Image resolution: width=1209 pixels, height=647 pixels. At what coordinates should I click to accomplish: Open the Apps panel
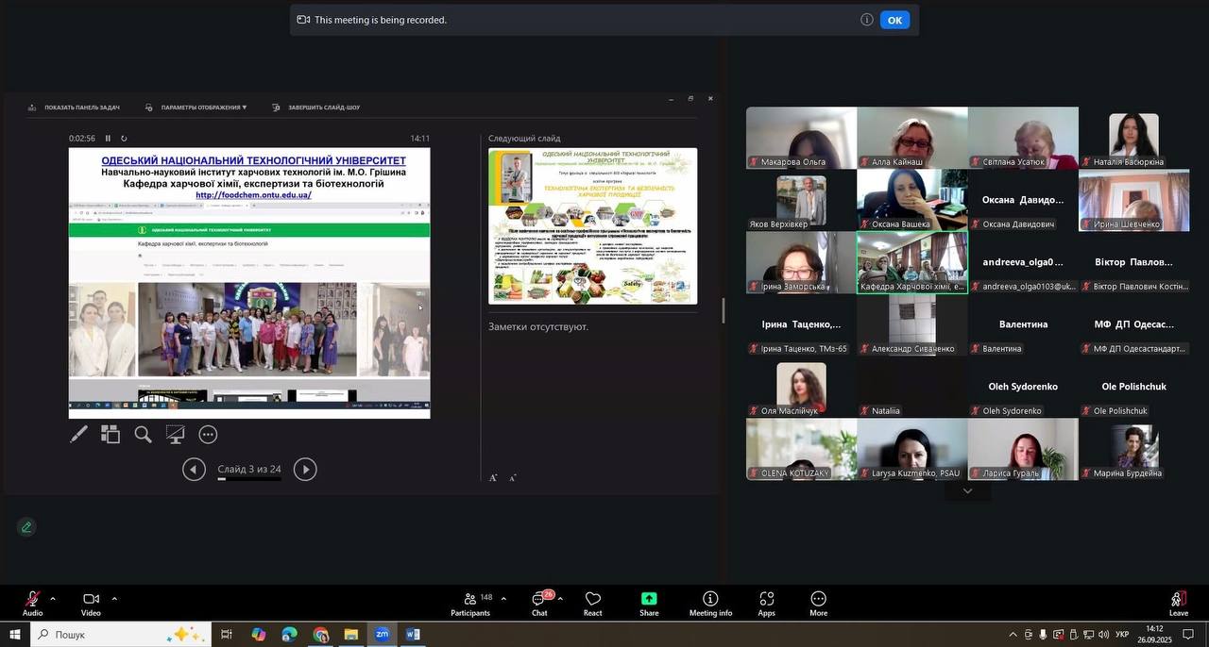point(766,604)
